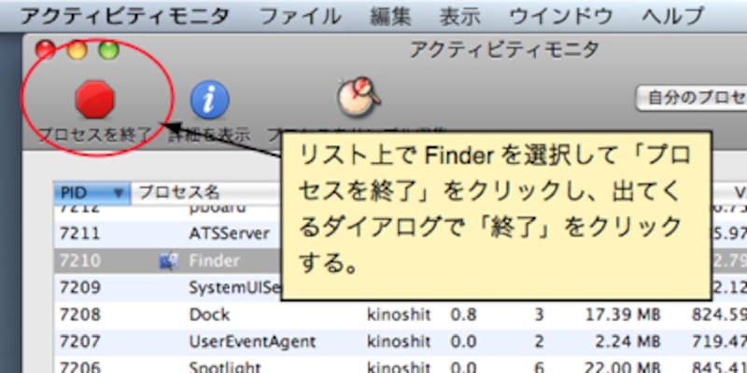747x373 pixels.
Task: Click the 0.8 CPU value for Dock
Action: click(463, 314)
